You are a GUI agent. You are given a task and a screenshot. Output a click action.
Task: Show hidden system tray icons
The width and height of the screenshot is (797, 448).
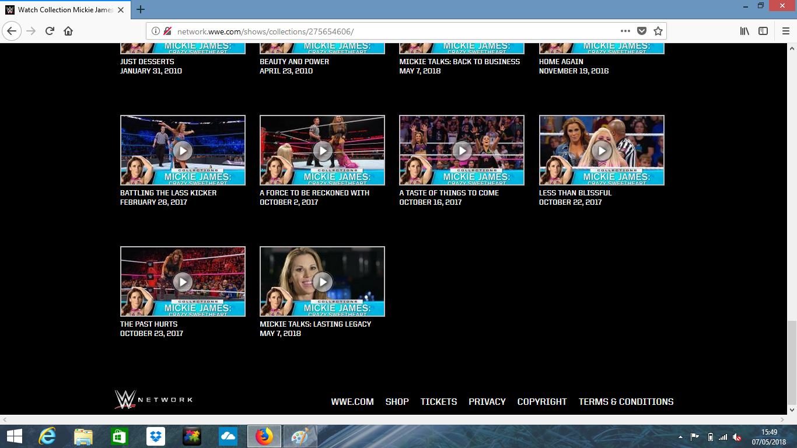coord(680,436)
